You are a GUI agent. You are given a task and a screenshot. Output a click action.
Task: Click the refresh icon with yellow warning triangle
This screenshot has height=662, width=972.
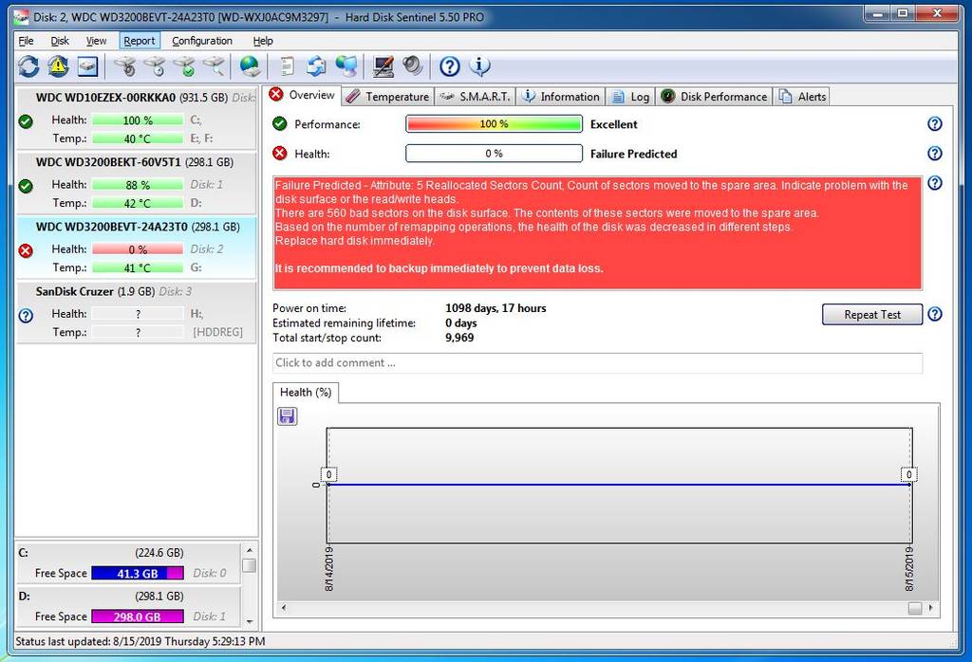[58, 65]
